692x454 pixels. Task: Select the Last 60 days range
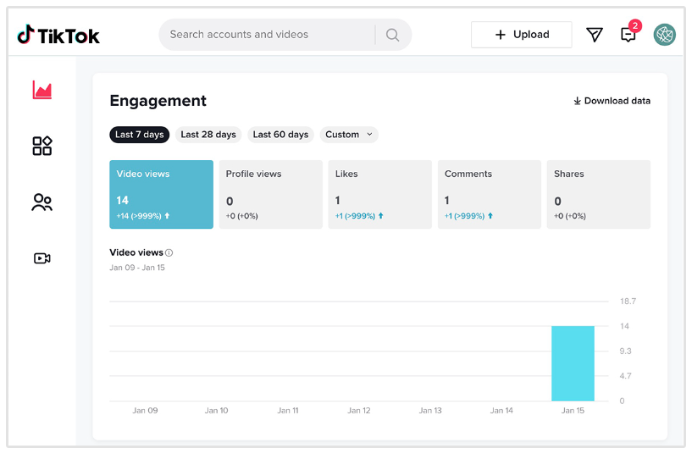(280, 135)
